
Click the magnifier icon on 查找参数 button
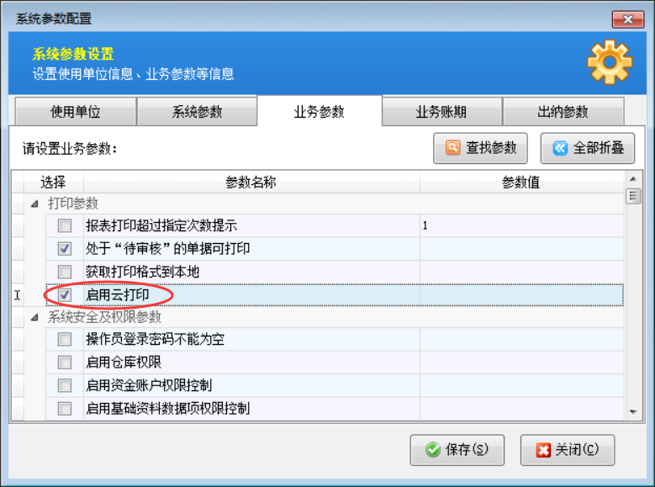pyautogui.click(x=453, y=148)
